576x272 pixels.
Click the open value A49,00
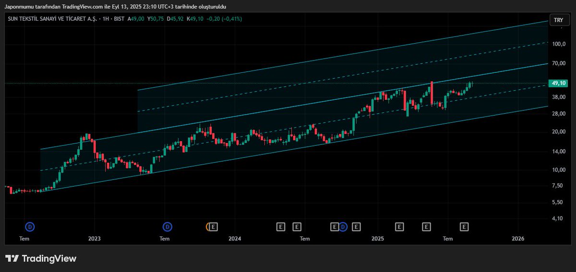(x=136, y=19)
